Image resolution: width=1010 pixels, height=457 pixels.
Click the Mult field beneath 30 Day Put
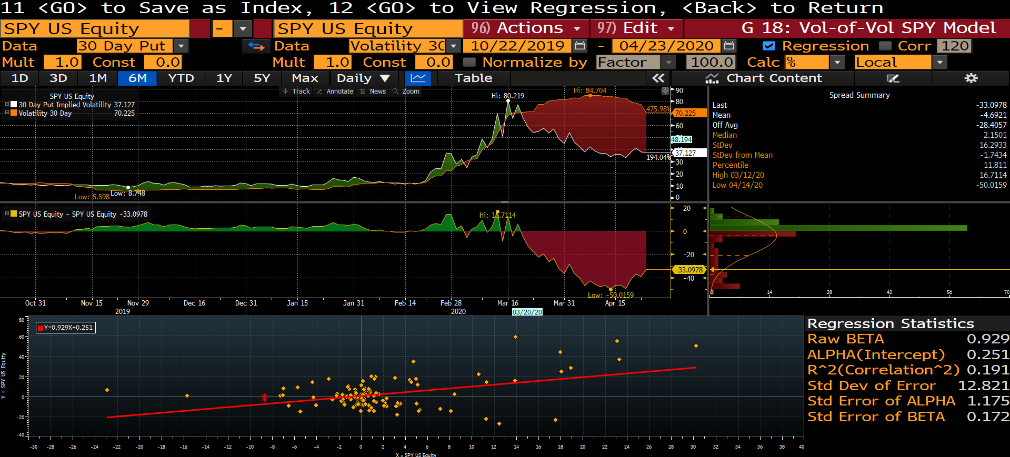click(63, 63)
